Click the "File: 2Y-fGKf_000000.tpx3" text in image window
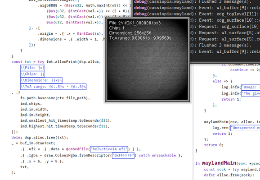 (x=135, y=23)
